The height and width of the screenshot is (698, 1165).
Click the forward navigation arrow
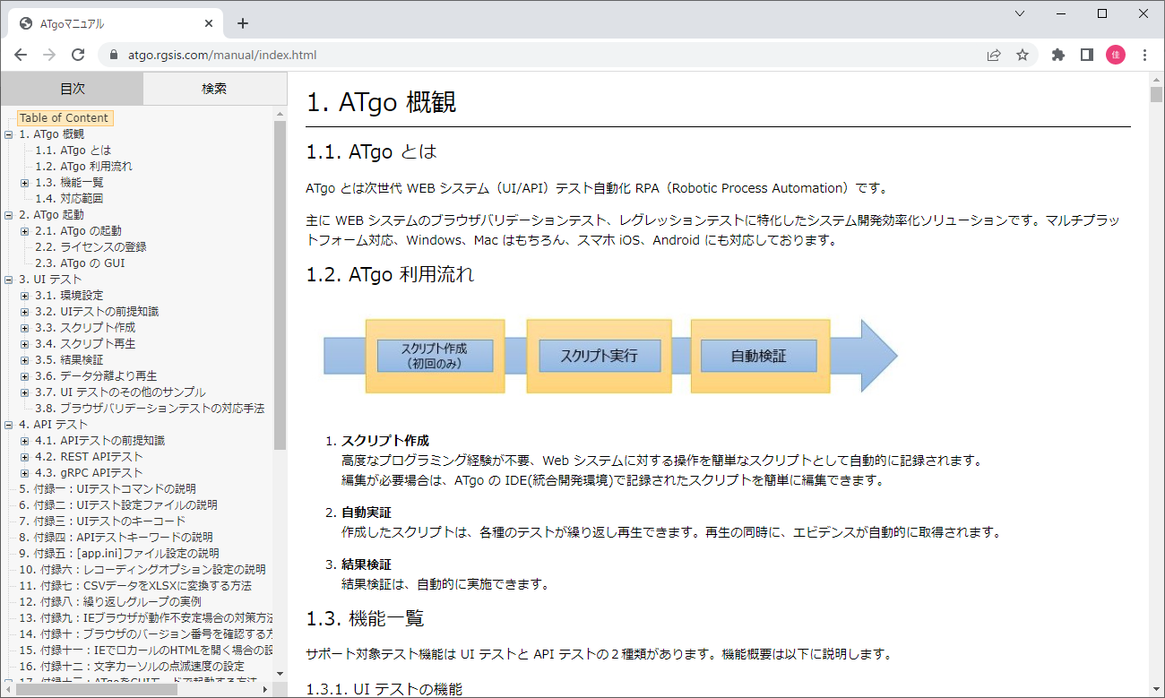(x=48, y=54)
